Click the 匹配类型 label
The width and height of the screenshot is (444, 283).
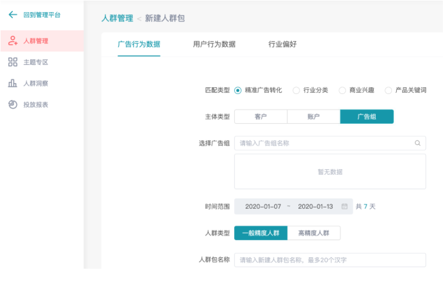click(x=217, y=90)
